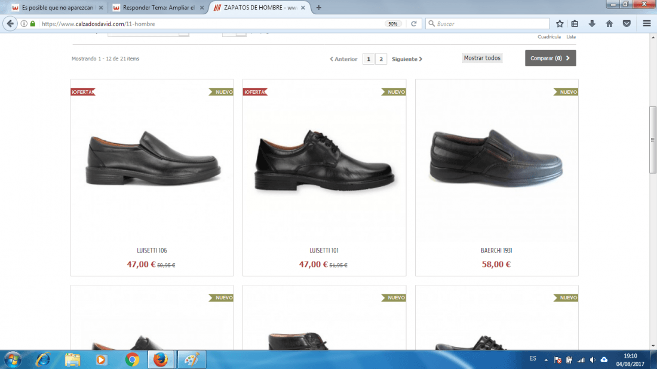Open the BAERCHI 1931 product title
This screenshot has height=369, width=657.
coord(496,250)
